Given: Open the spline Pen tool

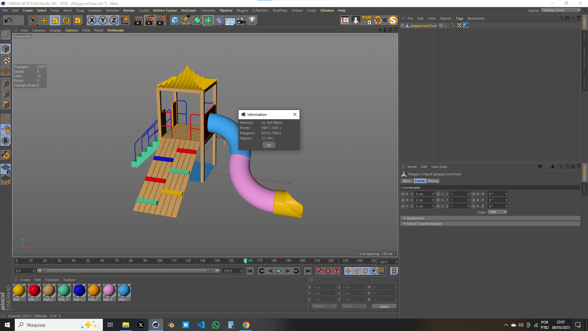Looking at the screenshot, I should 186,21.
